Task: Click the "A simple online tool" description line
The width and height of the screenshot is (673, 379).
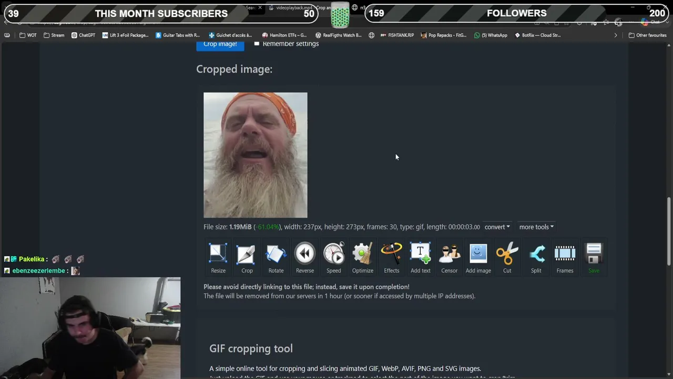Action: coord(345,368)
